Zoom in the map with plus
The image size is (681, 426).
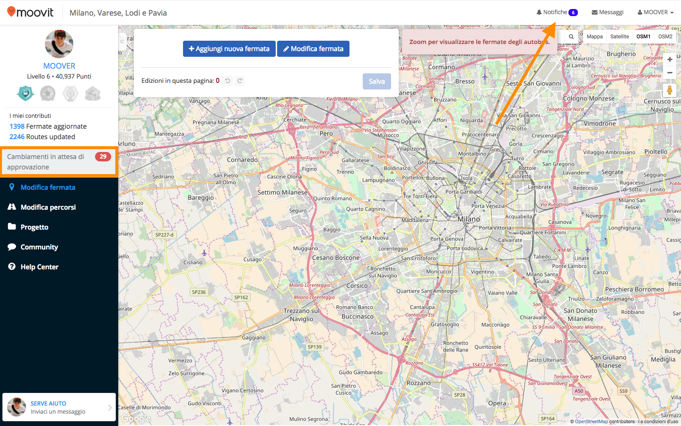point(670,60)
